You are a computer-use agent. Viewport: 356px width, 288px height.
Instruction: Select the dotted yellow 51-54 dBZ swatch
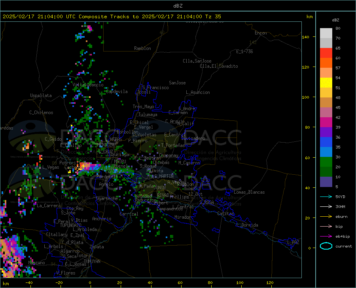tap(326, 83)
